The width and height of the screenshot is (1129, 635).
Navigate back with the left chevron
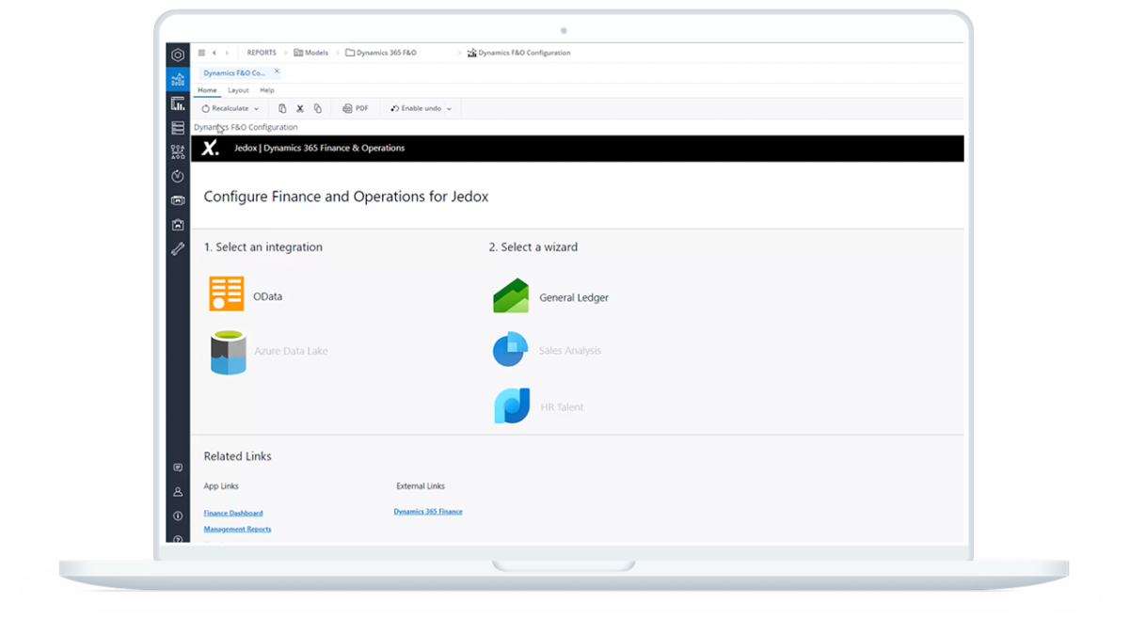(x=215, y=53)
